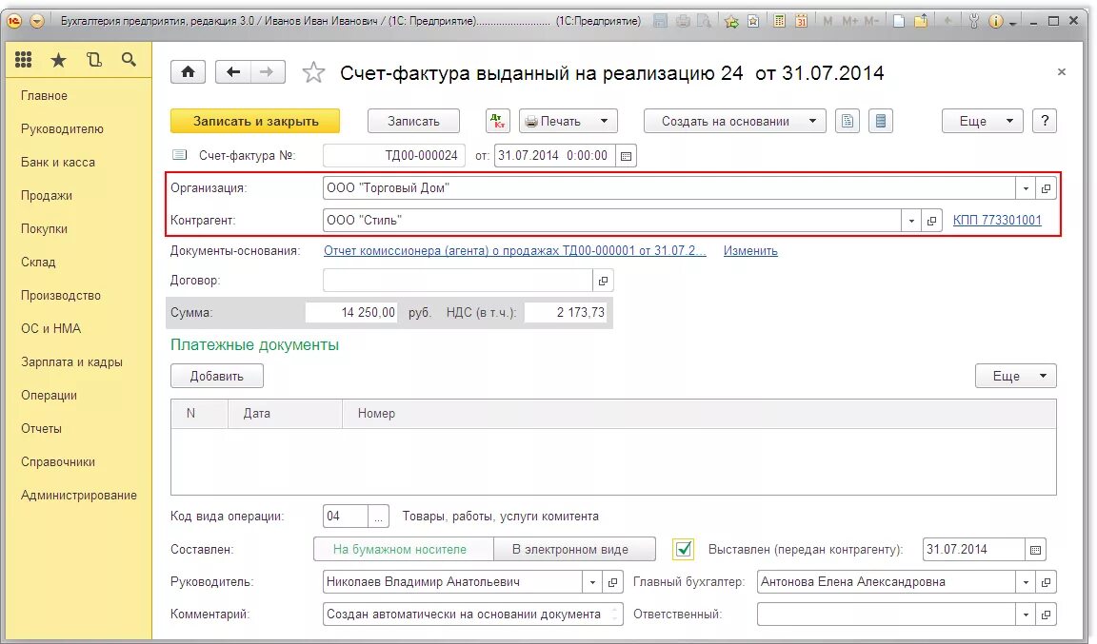Open Банк и касса section

[x=58, y=163]
